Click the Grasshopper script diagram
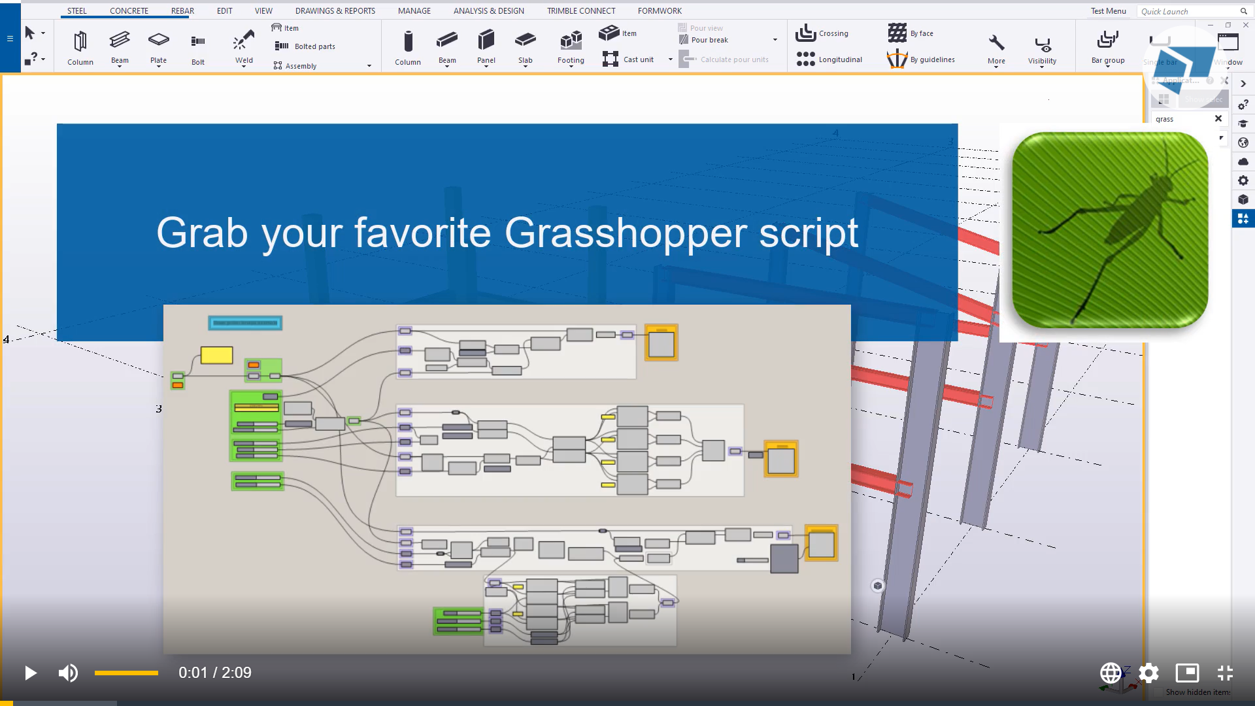The width and height of the screenshot is (1255, 706). (507, 479)
